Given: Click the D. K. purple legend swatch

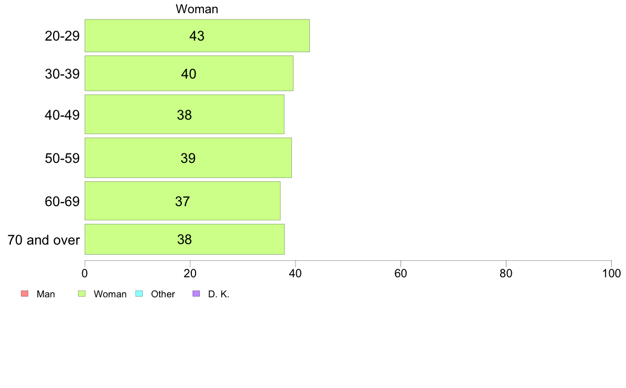Looking at the screenshot, I should click(x=196, y=294).
